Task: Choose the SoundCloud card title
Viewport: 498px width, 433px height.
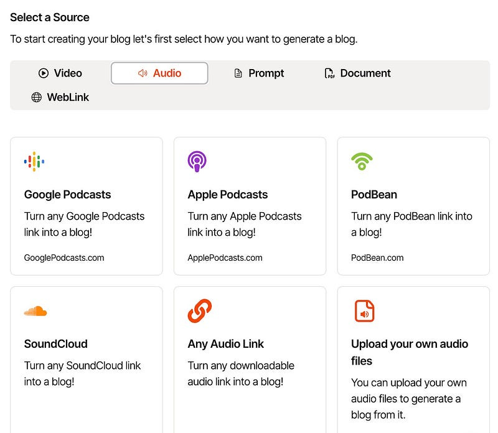Action: tap(56, 344)
